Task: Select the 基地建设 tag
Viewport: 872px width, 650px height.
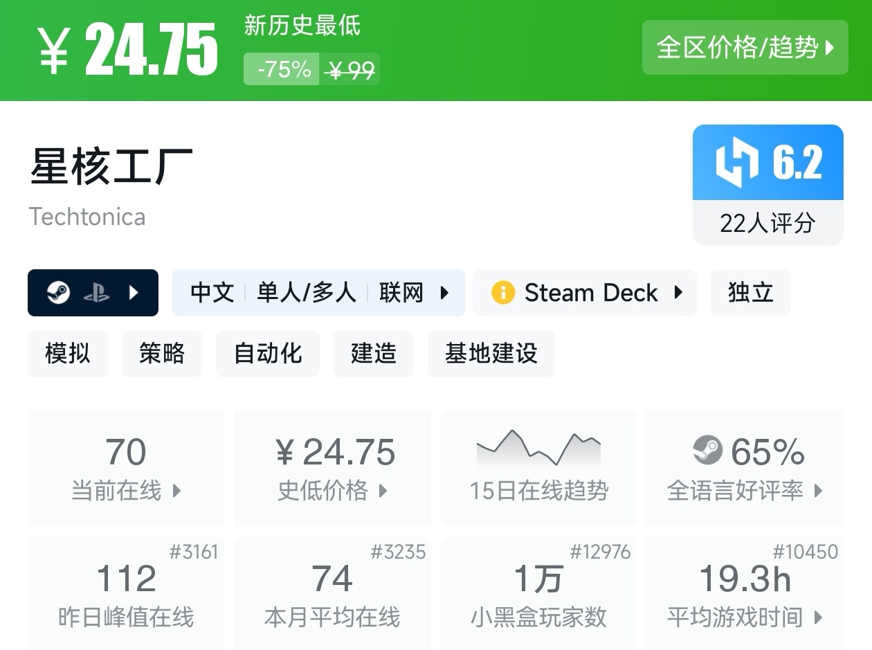Action: click(491, 353)
